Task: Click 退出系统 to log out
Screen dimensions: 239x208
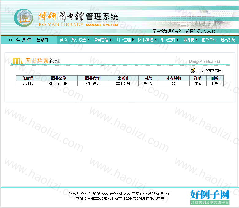Action: click(228, 40)
